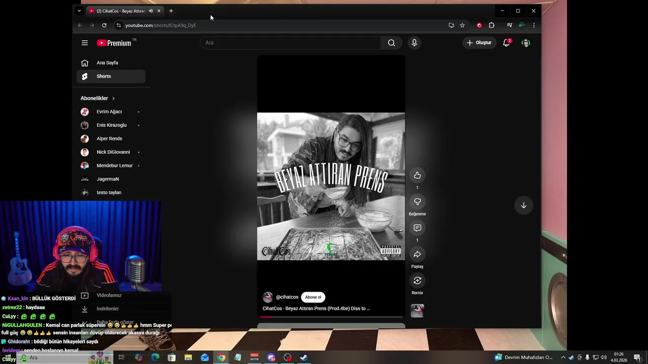Screen dimensions: 648x364
Task: Open the notifications bell
Action: coord(506,43)
